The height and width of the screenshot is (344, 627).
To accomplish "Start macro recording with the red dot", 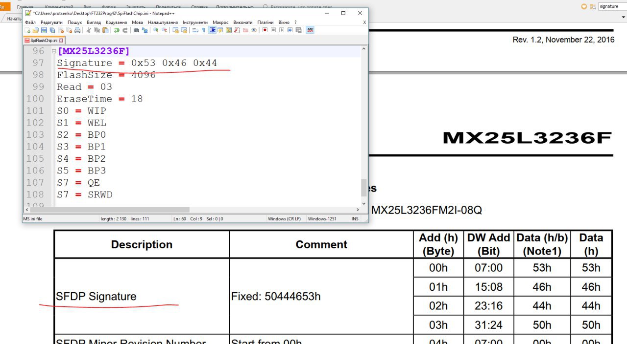I will point(265,30).
